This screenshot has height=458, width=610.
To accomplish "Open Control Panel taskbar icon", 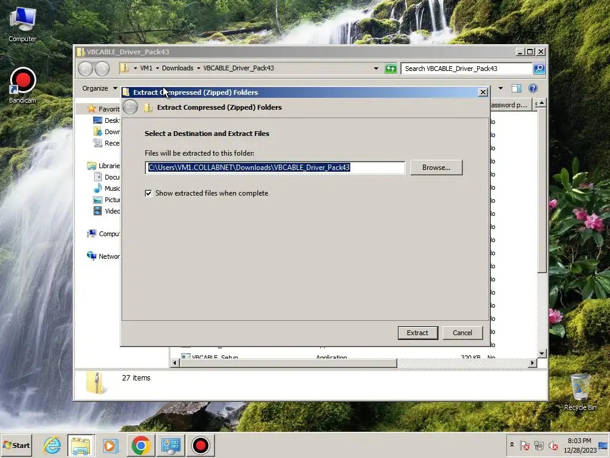I will [x=170, y=445].
